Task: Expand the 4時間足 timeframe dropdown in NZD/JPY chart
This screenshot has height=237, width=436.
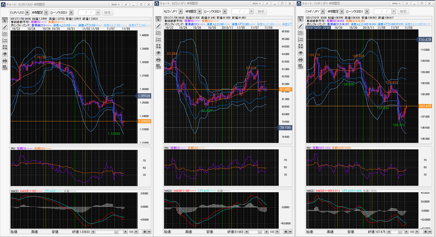Action: tap(199, 12)
